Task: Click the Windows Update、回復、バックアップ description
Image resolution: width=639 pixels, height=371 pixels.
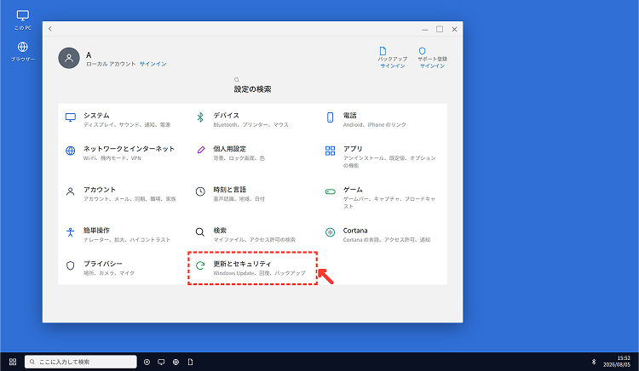Action: [x=259, y=273]
